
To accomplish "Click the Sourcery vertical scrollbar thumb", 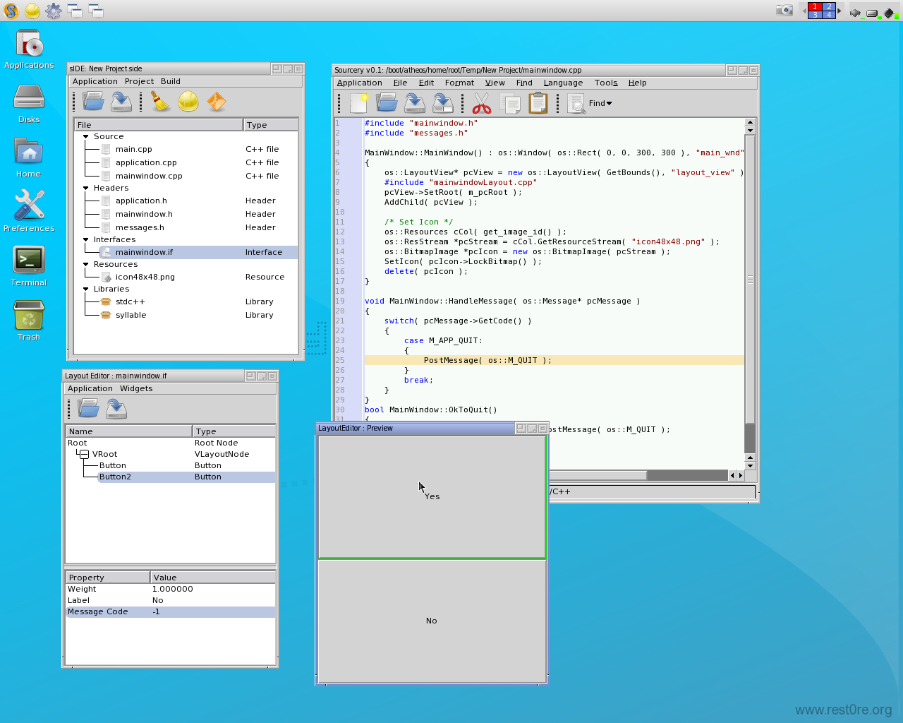I will pyautogui.click(x=750, y=280).
